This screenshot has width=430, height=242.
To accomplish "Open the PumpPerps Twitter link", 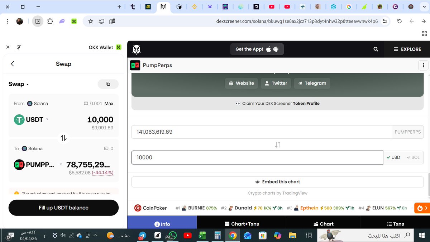I will point(276,83).
